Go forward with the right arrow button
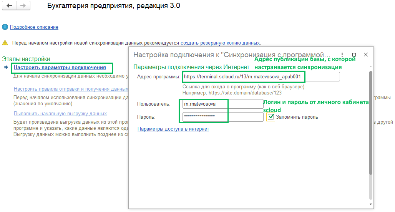 click(23, 5)
